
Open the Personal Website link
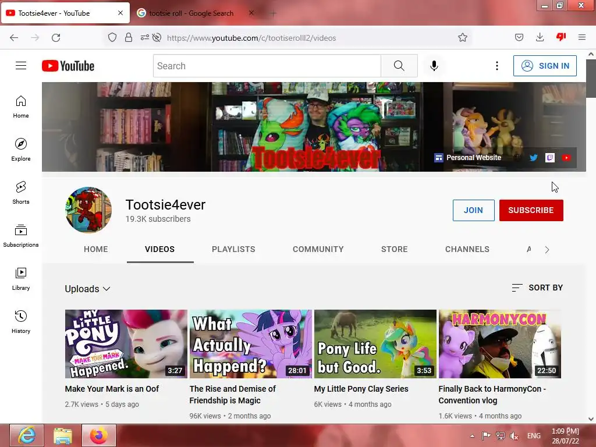468,158
